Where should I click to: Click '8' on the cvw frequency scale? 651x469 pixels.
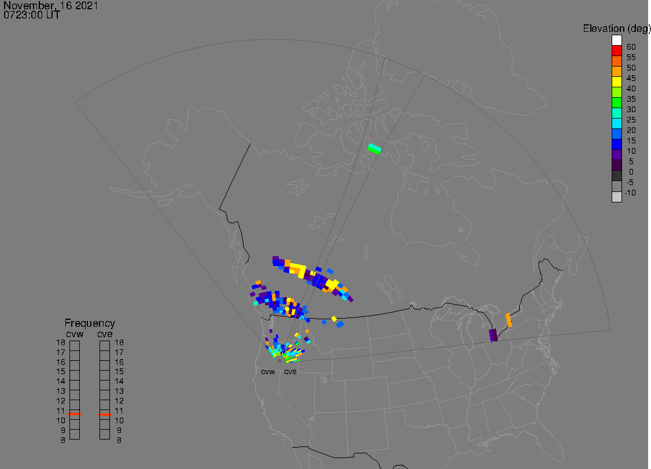click(63, 440)
